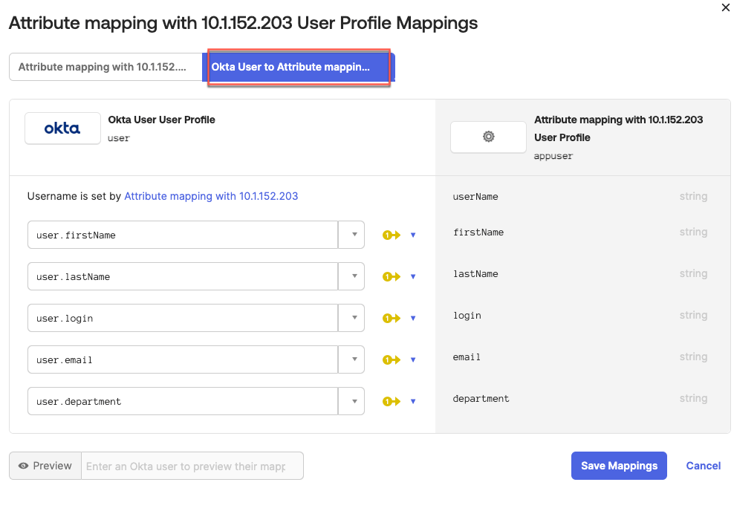Image resolution: width=734 pixels, height=511 pixels.
Task: Click the firstName target attribute label
Action: [478, 232]
